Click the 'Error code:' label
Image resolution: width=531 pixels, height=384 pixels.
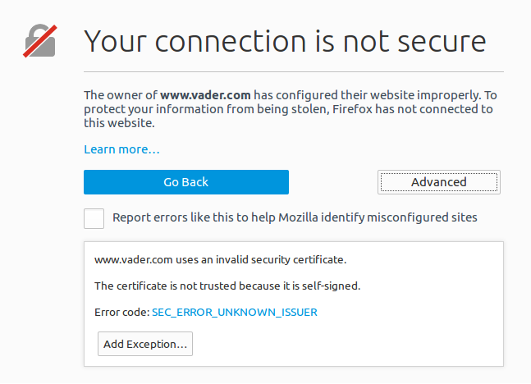coord(122,313)
